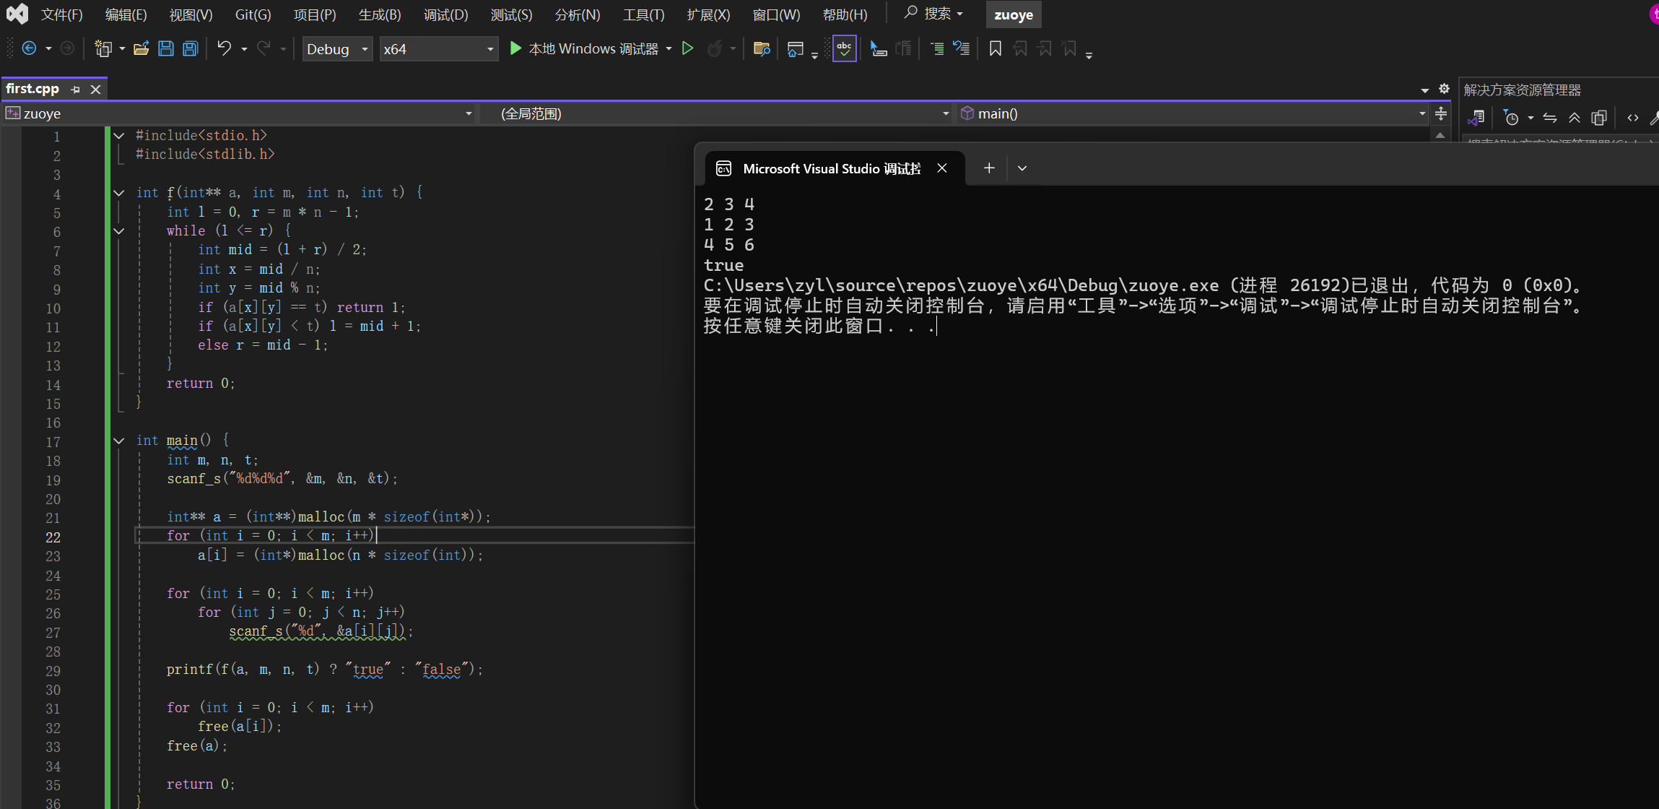The width and height of the screenshot is (1659, 809).
Task: Click the 搜索 search box in title bar
Action: (933, 14)
